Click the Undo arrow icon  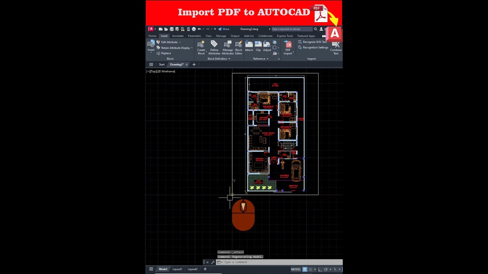[199, 29]
